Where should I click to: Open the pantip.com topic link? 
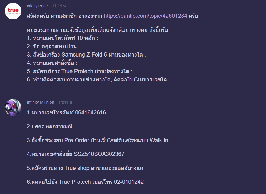[145, 16]
